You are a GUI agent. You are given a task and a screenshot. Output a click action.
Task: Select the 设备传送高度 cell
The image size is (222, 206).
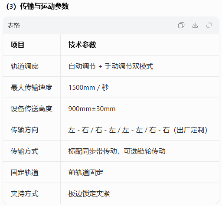(31, 109)
